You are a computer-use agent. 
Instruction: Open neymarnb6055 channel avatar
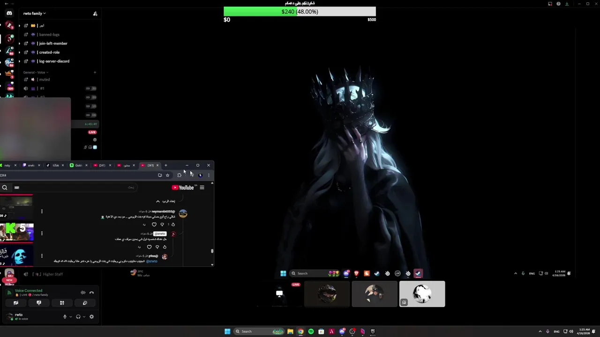[x=183, y=213]
